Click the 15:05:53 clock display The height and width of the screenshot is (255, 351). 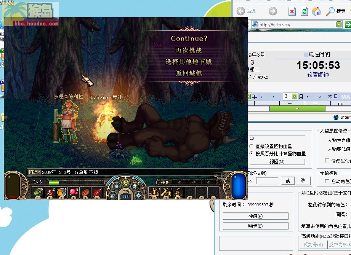(x=318, y=65)
